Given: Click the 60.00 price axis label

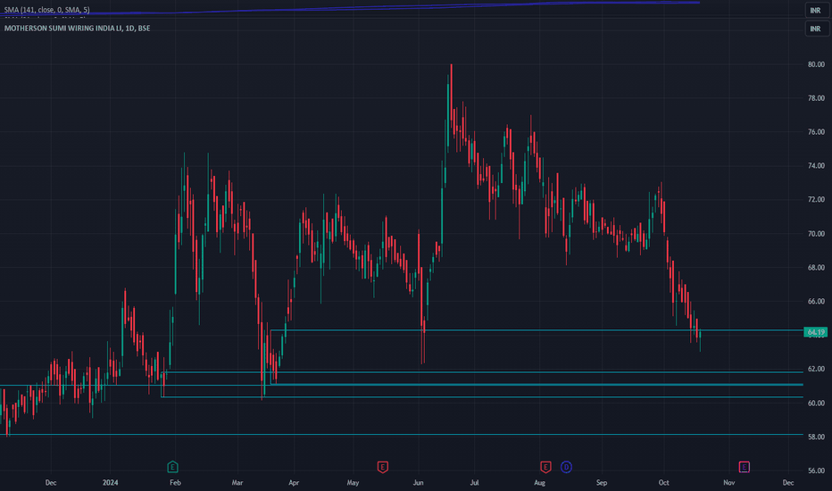Looking at the screenshot, I should [816, 403].
